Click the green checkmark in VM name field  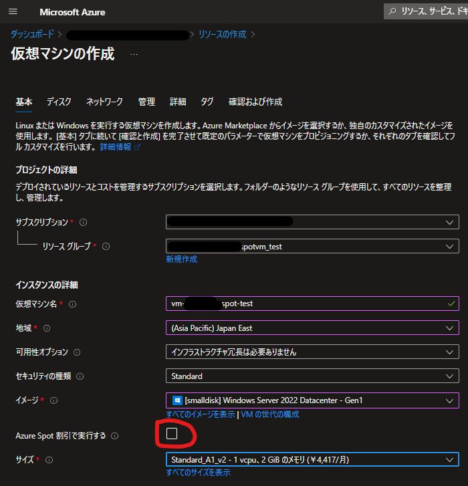coord(451,303)
